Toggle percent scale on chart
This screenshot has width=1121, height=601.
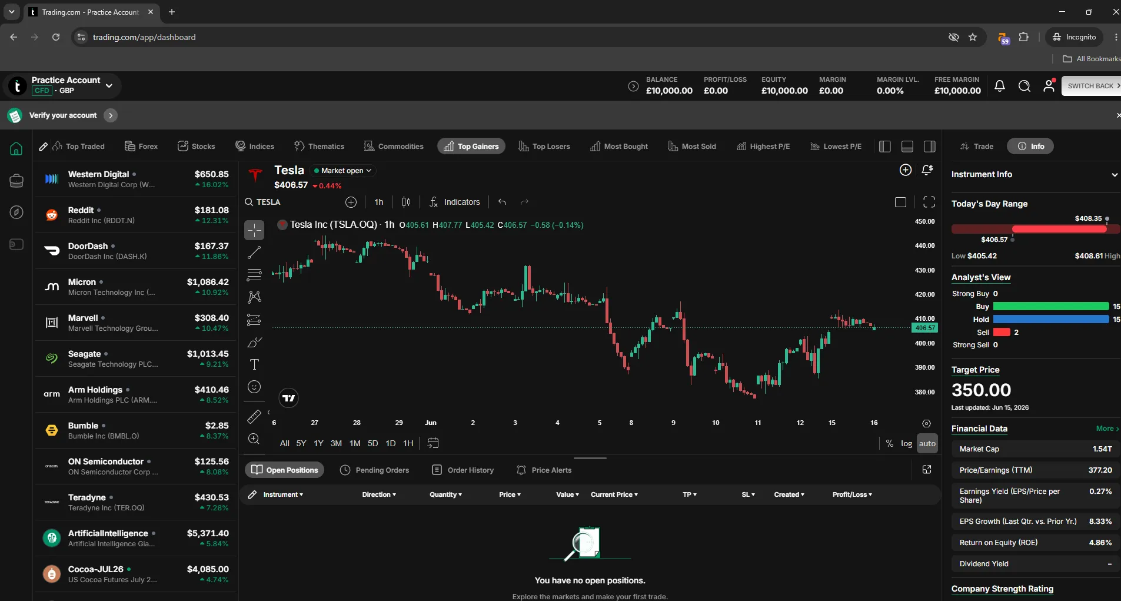point(890,443)
